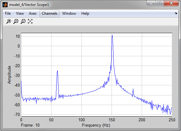Click the window title 'model_4/Vector Scope1'
Image resolution: width=181 pixels, height=131 pixels.
coord(29,5)
